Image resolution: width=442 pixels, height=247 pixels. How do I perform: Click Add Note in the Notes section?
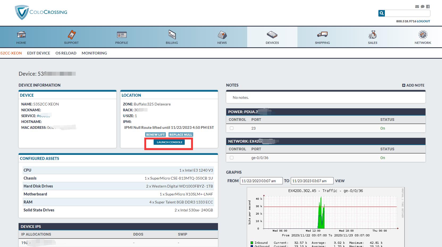[413, 85]
